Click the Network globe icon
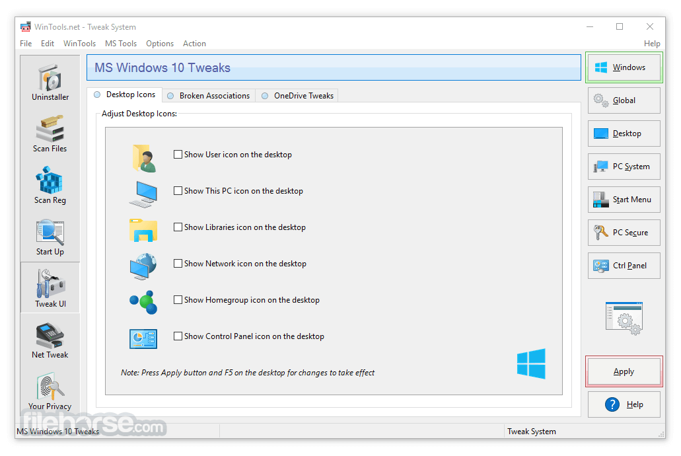Viewport: 681px width, 456px height. coord(143,266)
